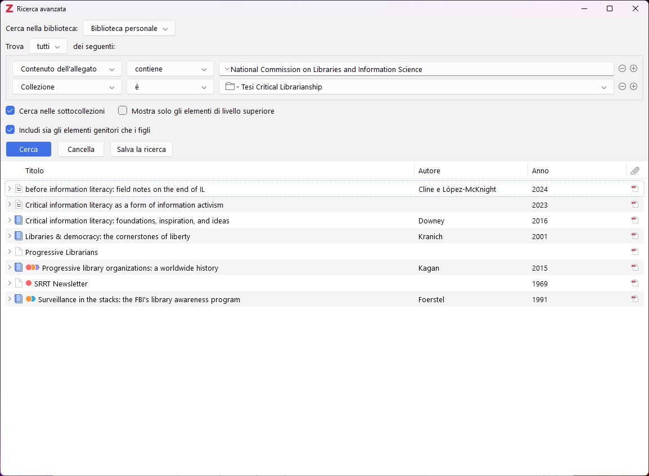Click colored tags on Progressive library organizations
Image resolution: width=649 pixels, height=476 pixels.
pyautogui.click(x=32, y=267)
